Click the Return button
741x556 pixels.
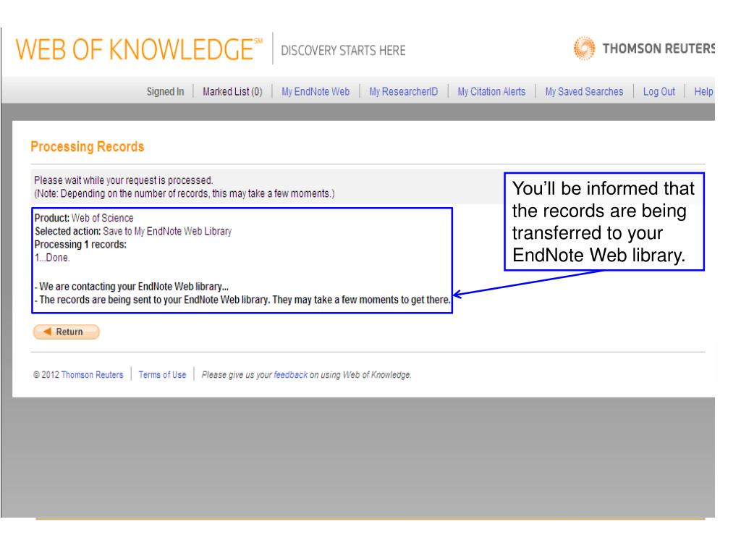coord(66,332)
